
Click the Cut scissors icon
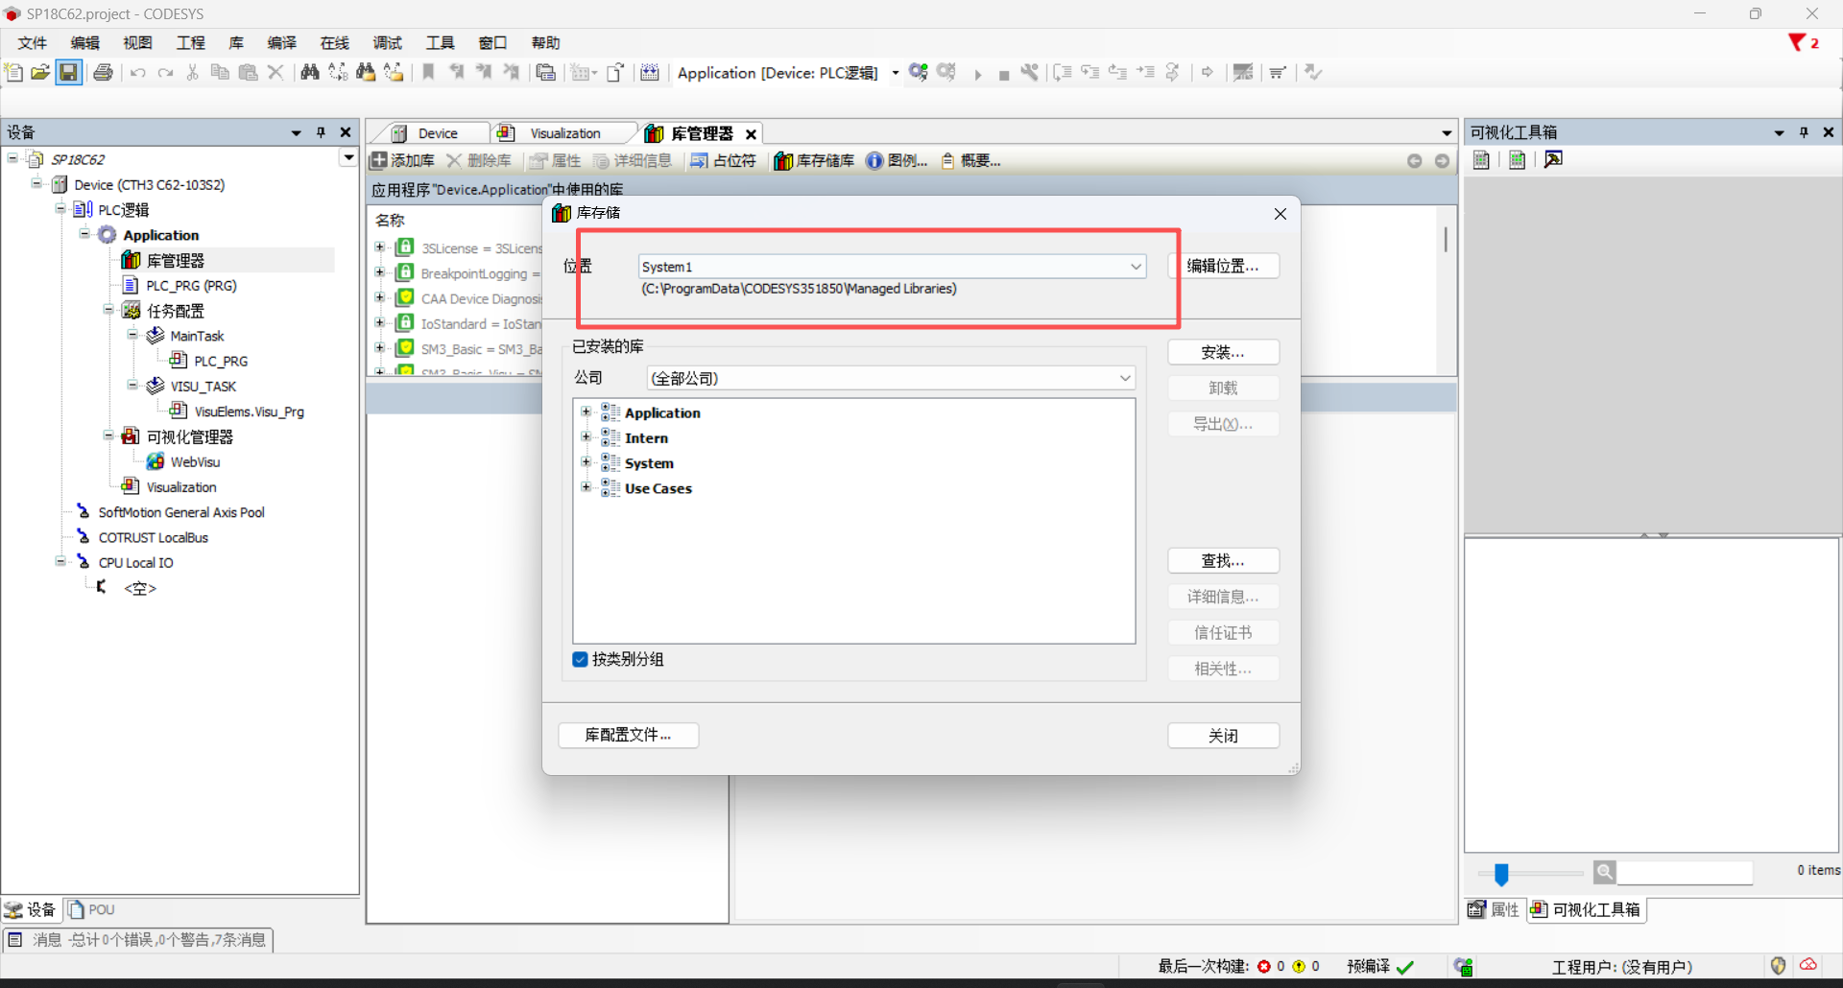click(x=193, y=72)
